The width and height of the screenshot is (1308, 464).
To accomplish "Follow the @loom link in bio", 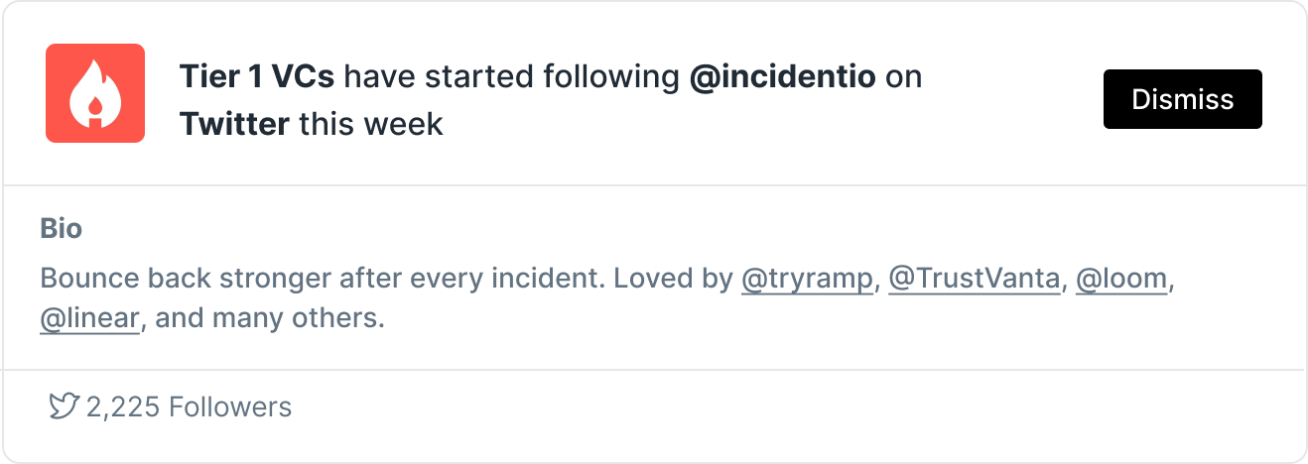I will click(1121, 279).
